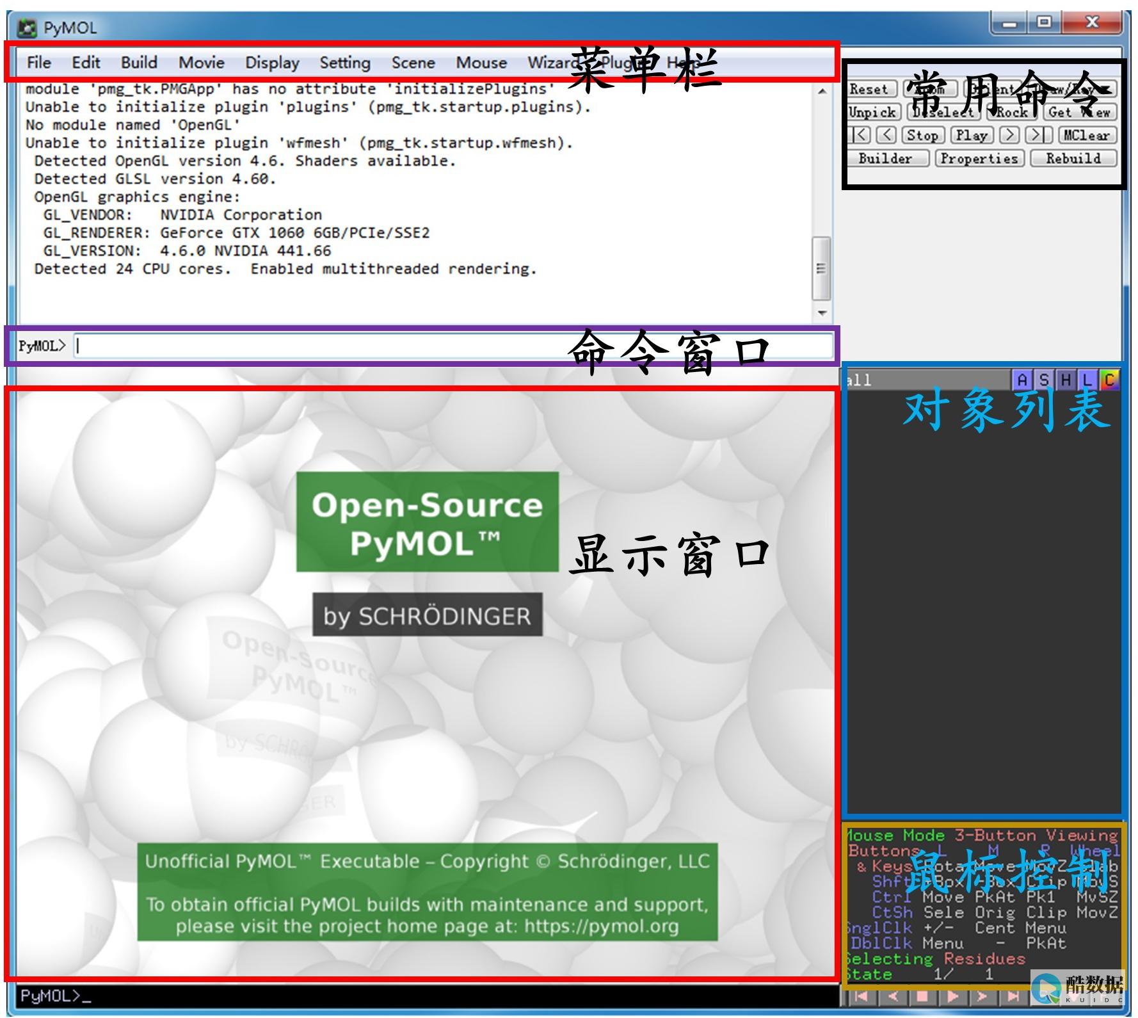Open the Properties button
1138x1018 pixels.
(979, 158)
